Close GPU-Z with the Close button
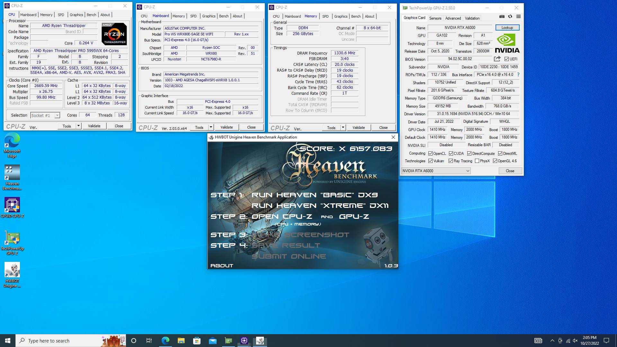 [510, 171]
